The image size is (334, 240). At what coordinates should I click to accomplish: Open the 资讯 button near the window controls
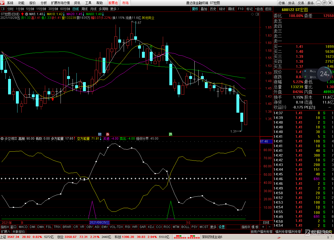pyautogui.click(x=291, y=3)
